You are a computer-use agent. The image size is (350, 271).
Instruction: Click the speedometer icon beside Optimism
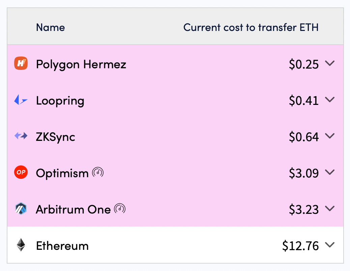(98, 173)
